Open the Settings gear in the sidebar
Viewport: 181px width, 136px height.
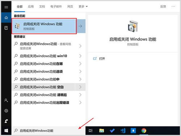tap(6, 111)
